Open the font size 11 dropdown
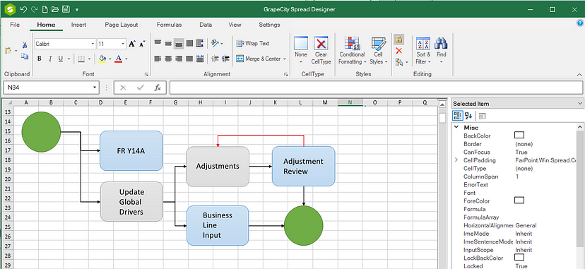Screen dimensions: 585x269 123,44
